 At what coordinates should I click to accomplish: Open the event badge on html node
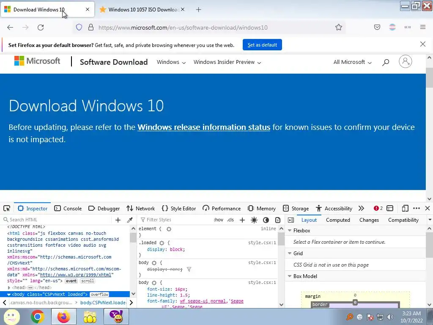tap(71, 281)
